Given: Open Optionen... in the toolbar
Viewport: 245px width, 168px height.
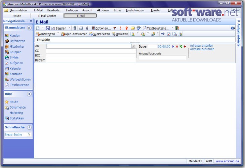Looking at the screenshot, I should 101,28.
